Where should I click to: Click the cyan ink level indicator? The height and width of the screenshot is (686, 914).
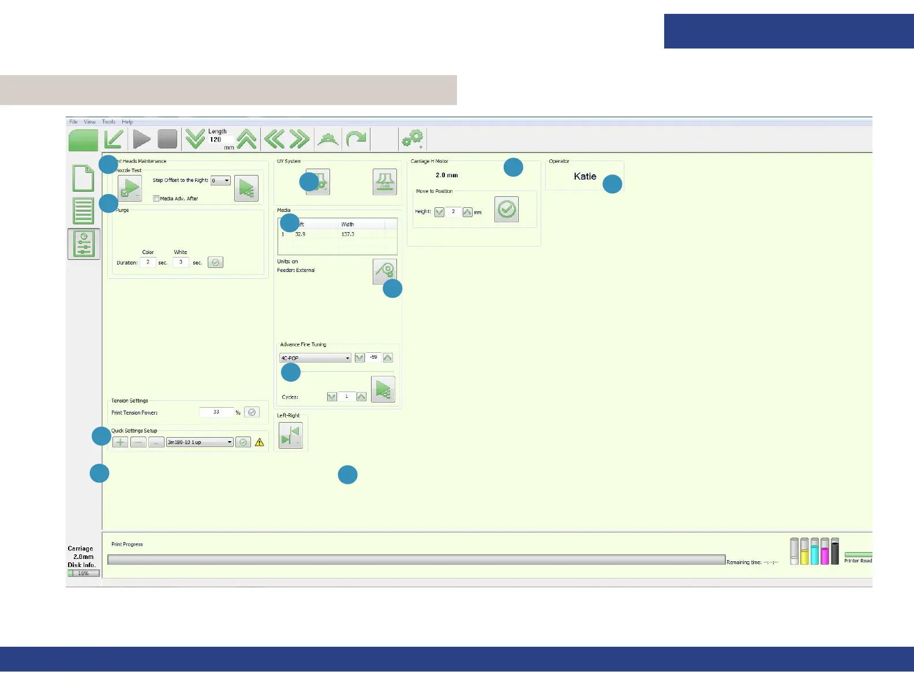coord(815,551)
